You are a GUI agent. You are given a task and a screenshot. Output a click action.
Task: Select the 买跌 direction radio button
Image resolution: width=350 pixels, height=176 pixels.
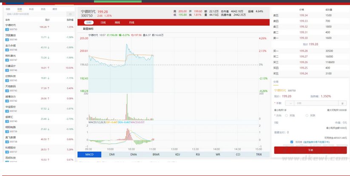(306, 115)
